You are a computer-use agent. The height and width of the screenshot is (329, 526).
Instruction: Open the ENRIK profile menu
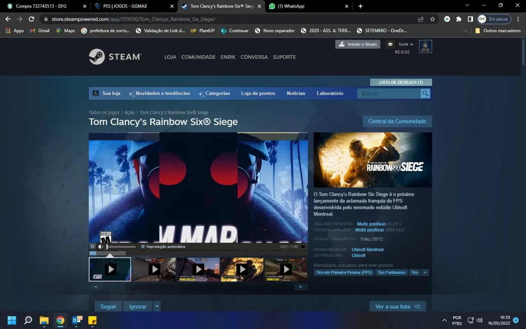228,57
